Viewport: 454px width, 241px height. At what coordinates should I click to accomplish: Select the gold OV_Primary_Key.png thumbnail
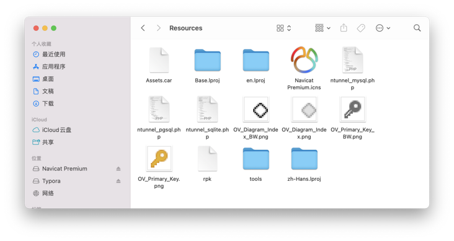[159, 159]
